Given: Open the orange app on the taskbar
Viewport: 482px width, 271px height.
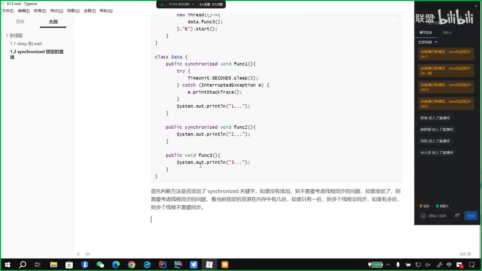Looking at the screenshot, I should [x=225, y=265].
